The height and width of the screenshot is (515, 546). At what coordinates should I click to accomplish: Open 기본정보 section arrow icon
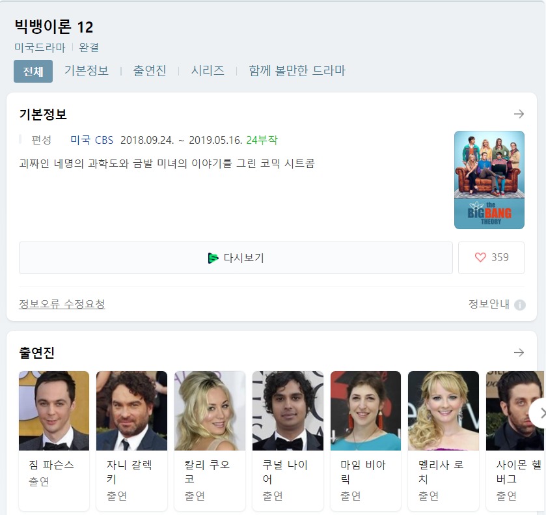coord(519,114)
